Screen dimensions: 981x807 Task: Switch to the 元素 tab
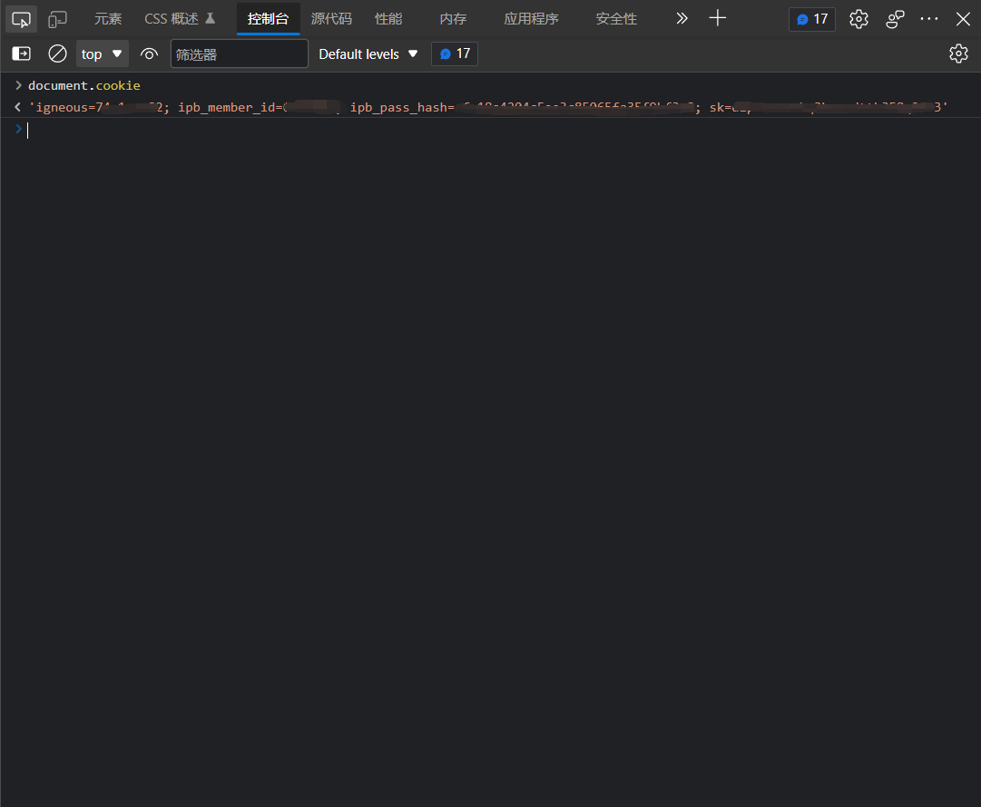pyautogui.click(x=108, y=19)
